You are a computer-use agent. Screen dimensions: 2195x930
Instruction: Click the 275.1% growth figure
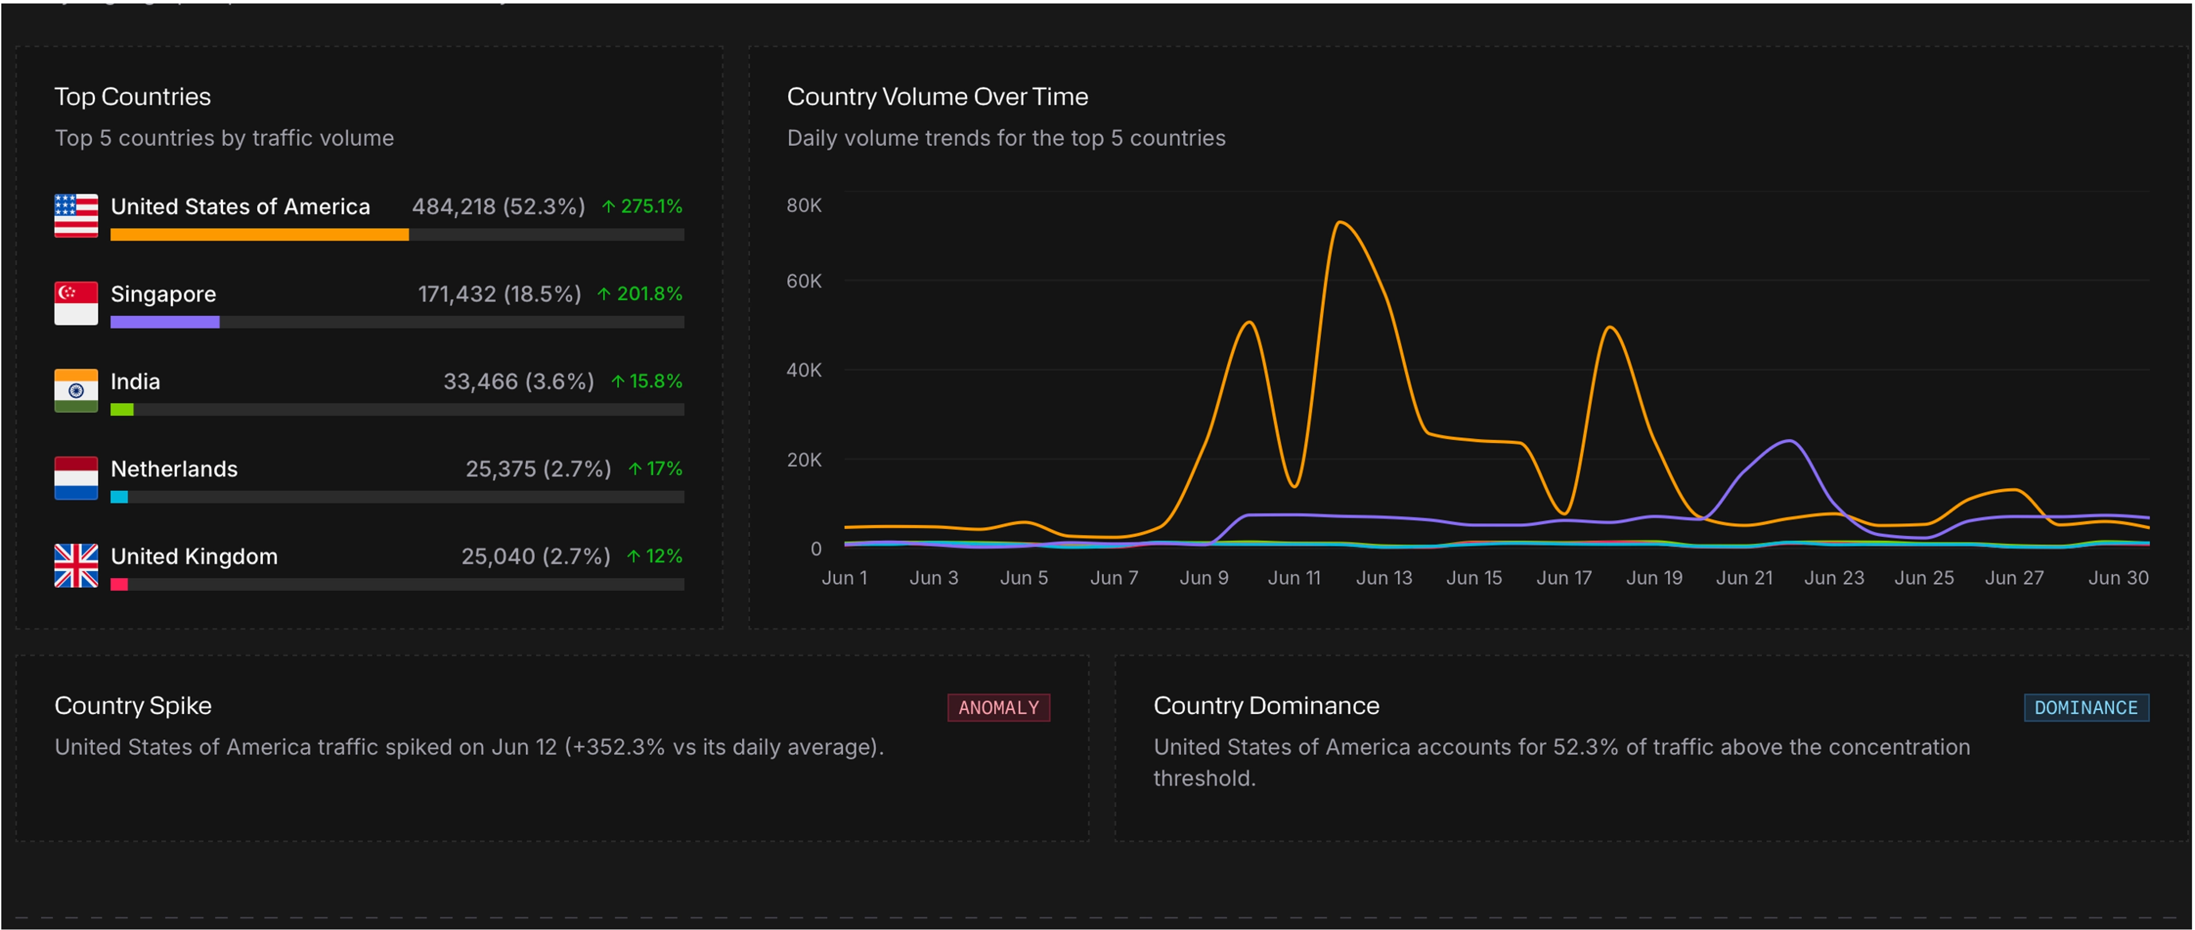pos(652,206)
